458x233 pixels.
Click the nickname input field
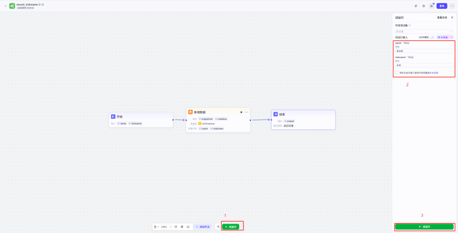click(x=424, y=65)
